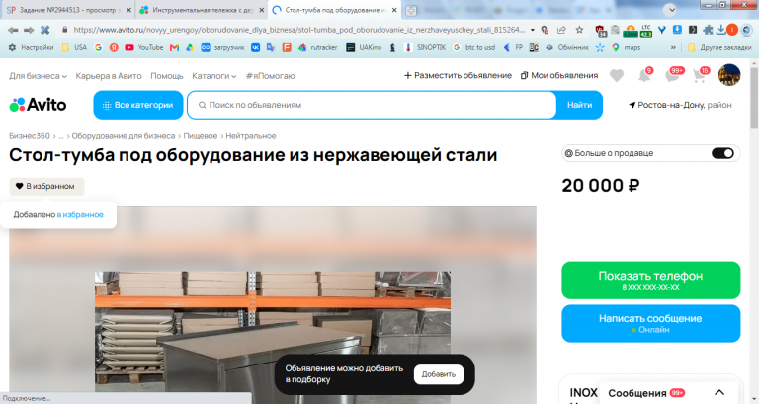The width and height of the screenshot is (759, 404).
Task: Click 'Показать телефон' button
Action: (650, 281)
